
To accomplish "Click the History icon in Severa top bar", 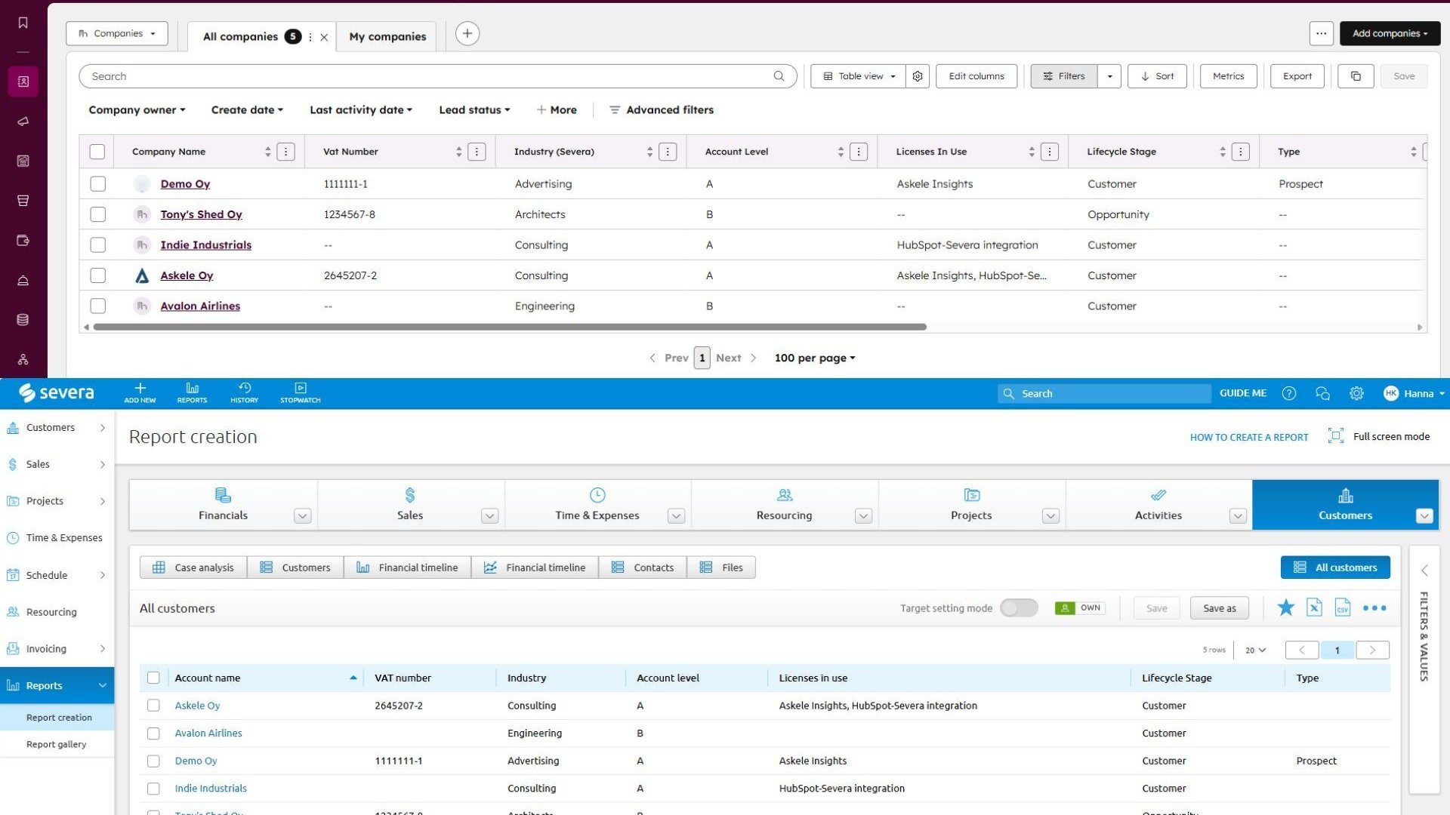I will click(243, 392).
